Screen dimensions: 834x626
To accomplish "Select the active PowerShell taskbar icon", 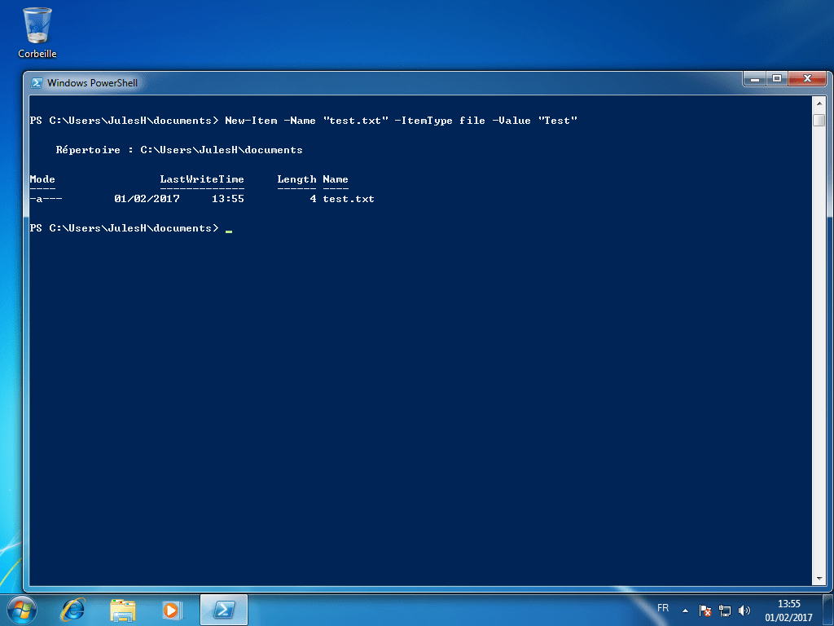I will click(x=223, y=608).
